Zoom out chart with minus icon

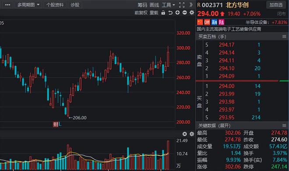click(x=184, y=13)
